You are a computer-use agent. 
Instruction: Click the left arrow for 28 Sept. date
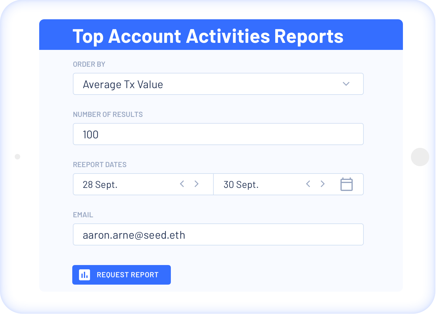182,184
